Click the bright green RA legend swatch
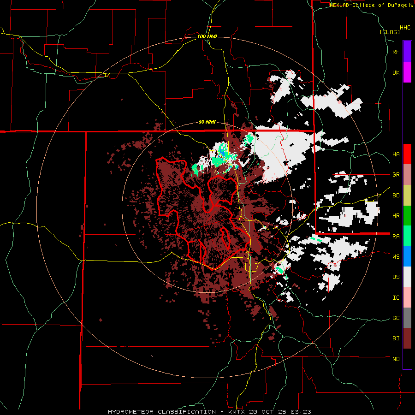 tap(407, 236)
